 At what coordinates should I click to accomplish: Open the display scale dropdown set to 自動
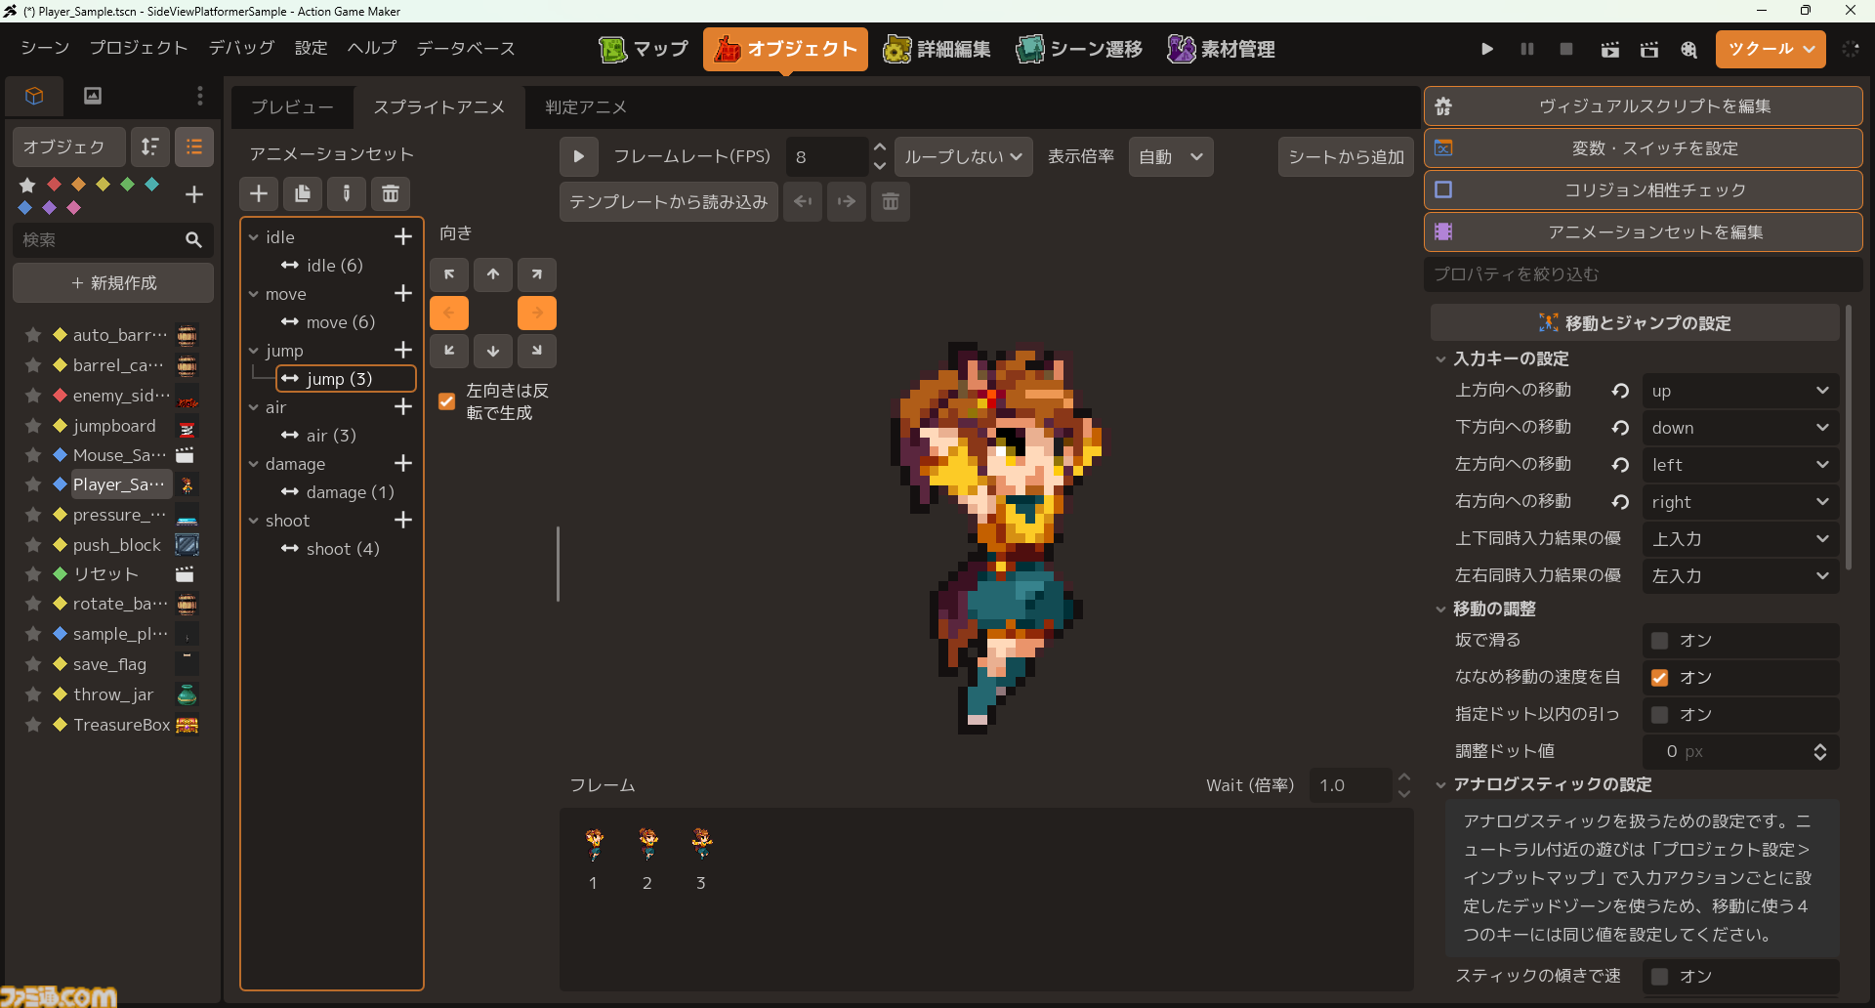[x=1171, y=156]
